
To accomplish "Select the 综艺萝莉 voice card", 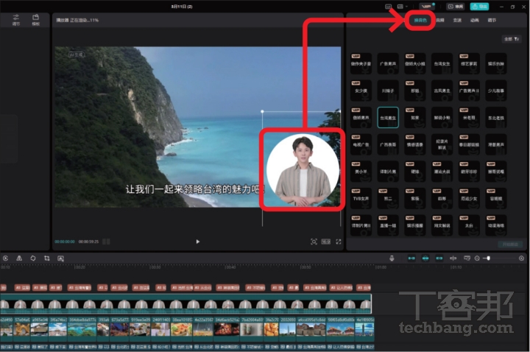I will pyautogui.click(x=469, y=63).
